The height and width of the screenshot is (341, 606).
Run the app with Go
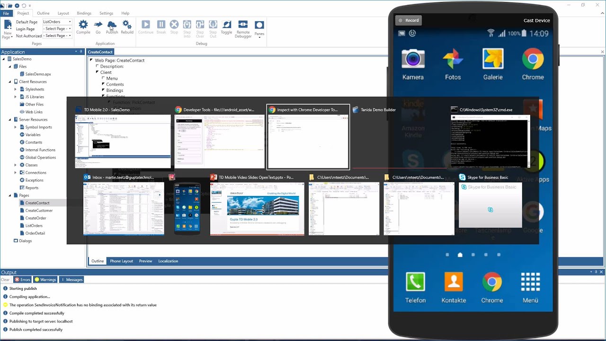(98, 25)
